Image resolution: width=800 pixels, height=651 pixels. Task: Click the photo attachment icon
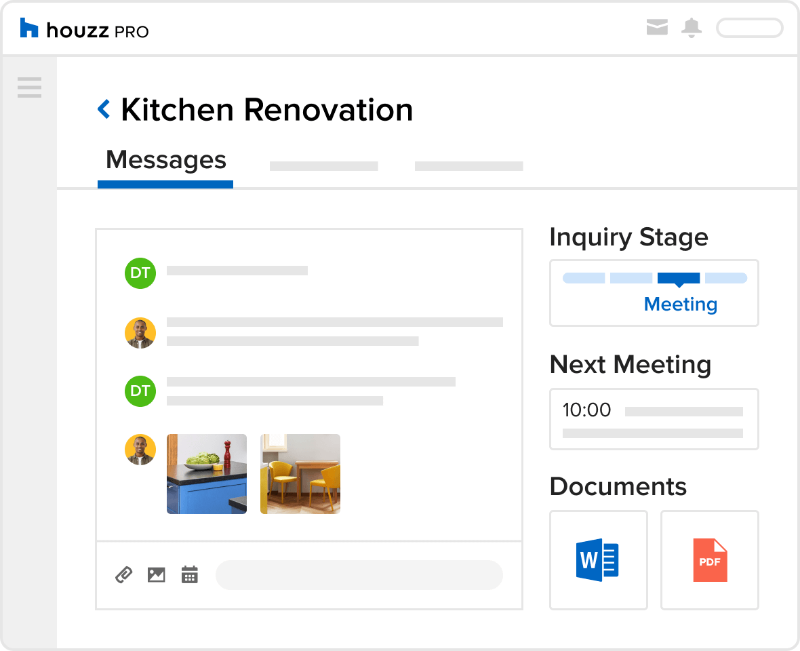[x=157, y=574]
